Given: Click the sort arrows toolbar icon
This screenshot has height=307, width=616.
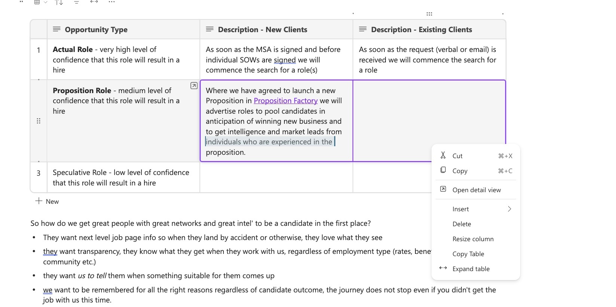Looking at the screenshot, I should click(x=59, y=2).
